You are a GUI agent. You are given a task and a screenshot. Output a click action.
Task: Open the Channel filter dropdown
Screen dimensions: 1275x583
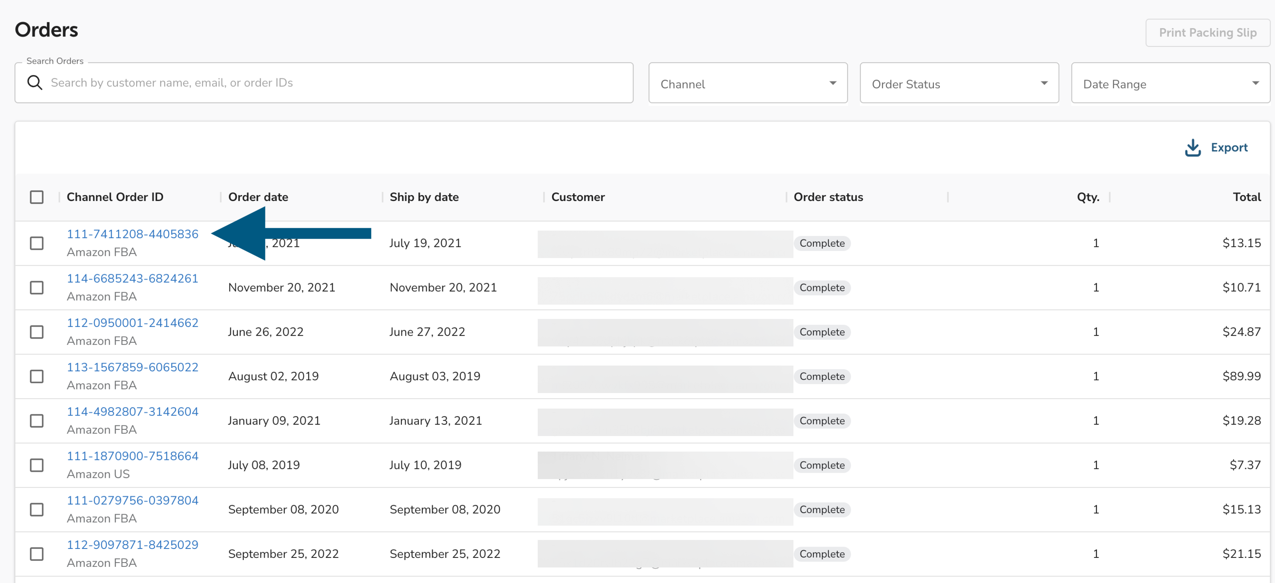(x=747, y=83)
